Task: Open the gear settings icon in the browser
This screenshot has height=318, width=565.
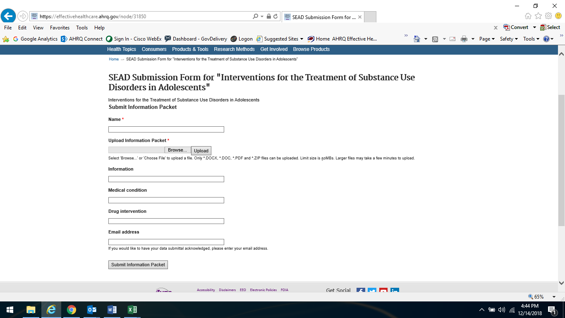Action: pos(548,16)
